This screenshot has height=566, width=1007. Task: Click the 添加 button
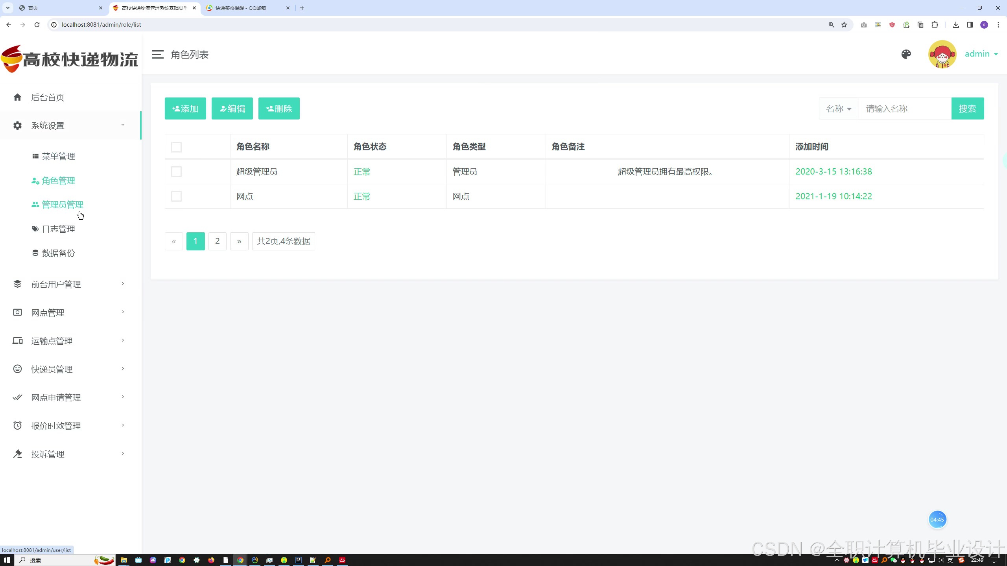pyautogui.click(x=185, y=108)
